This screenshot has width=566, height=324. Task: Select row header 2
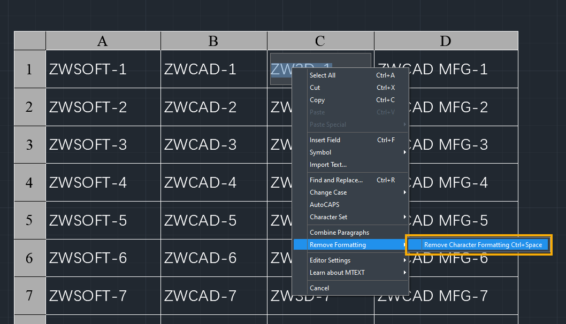tap(29, 107)
